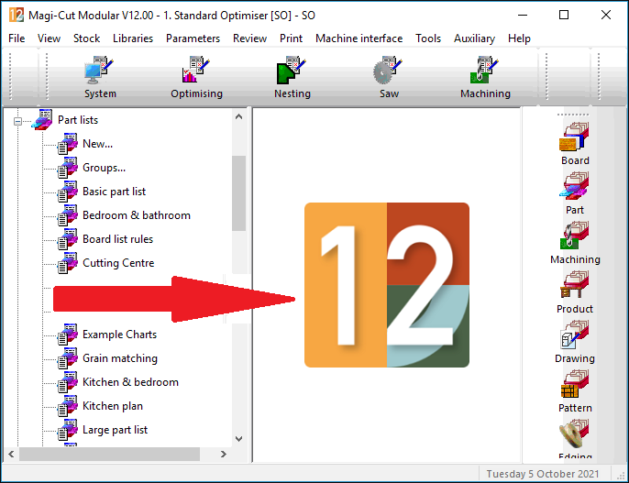Select Part lists tree label
This screenshot has height=483, width=629.
click(78, 120)
